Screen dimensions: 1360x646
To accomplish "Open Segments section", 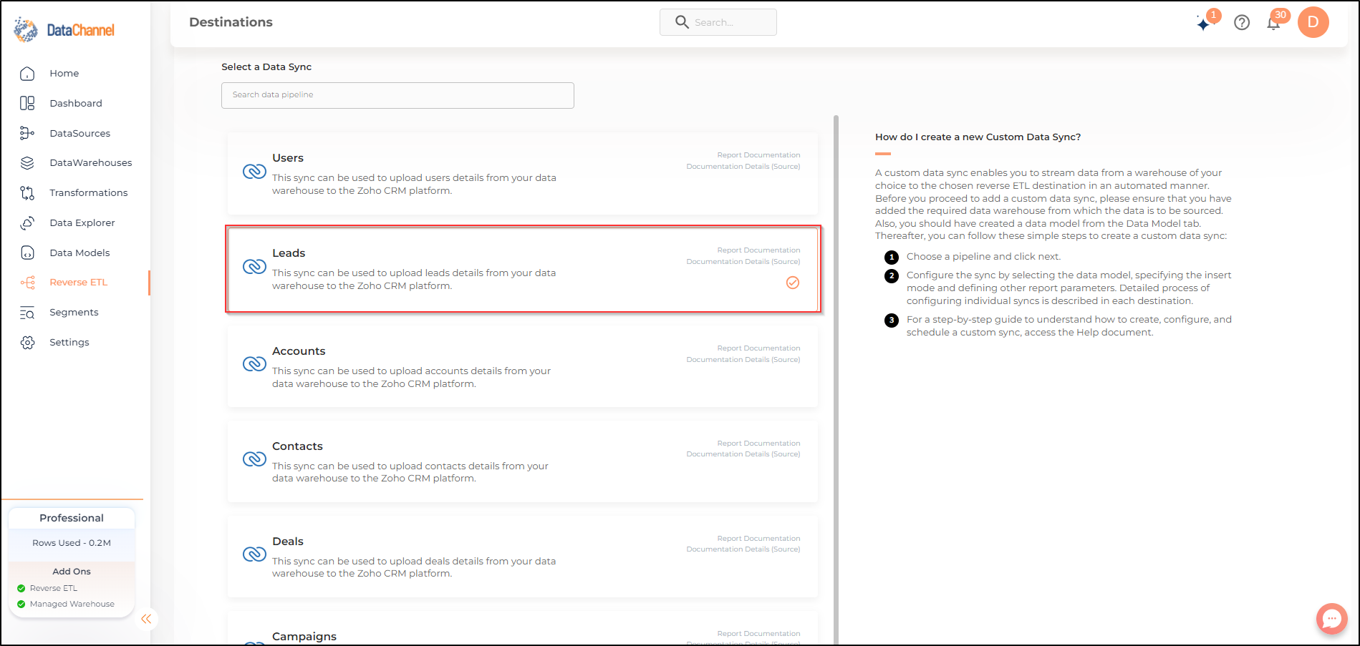I will pos(74,313).
